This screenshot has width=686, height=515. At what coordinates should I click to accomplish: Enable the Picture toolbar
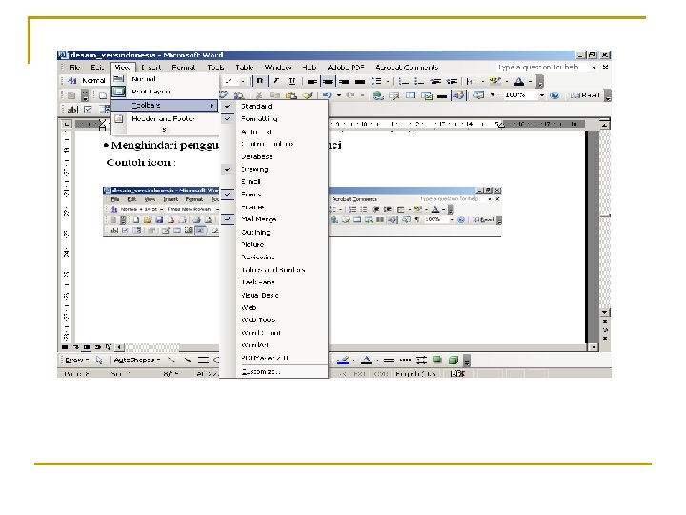[x=273, y=244]
